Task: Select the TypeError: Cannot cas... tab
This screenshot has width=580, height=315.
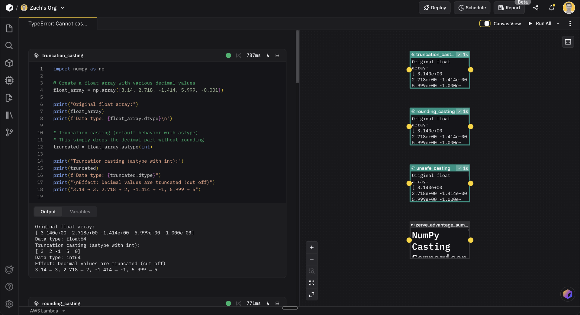Action: pos(58,24)
